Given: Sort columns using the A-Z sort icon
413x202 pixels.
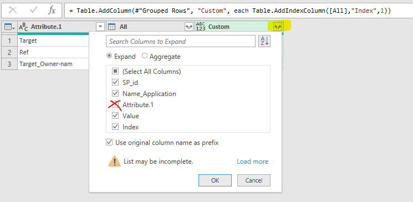Looking at the screenshot, I should click(264, 42).
